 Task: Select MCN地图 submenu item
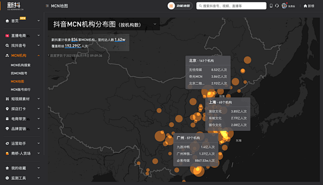tap(18, 81)
